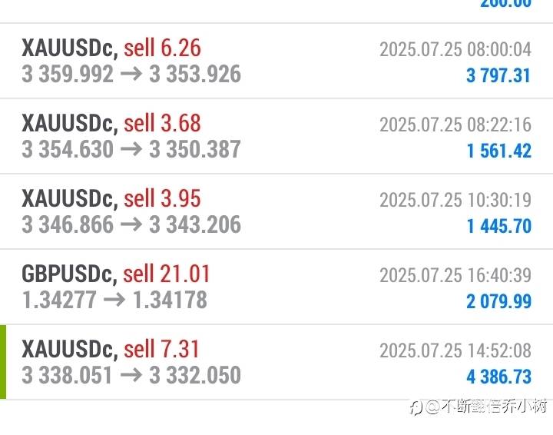Tap price range 3 346.866 → 3 343.206
Screen dimensions: 553x435
131,224
